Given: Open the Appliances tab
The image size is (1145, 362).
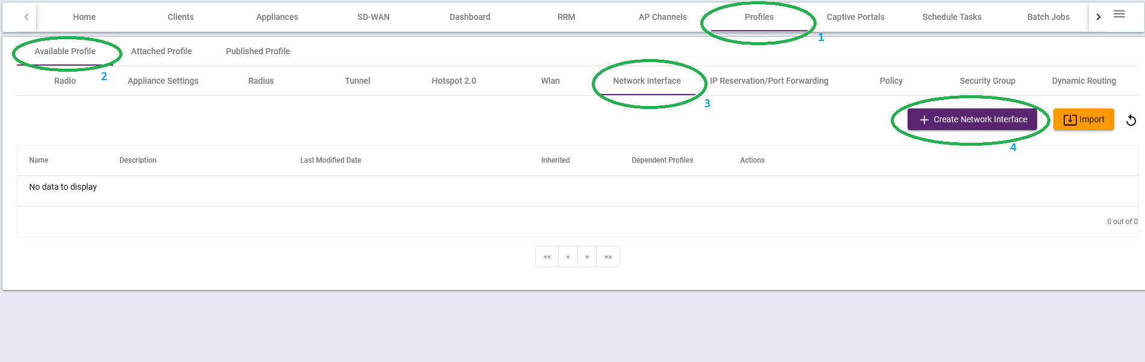Looking at the screenshot, I should coord(277,17).
